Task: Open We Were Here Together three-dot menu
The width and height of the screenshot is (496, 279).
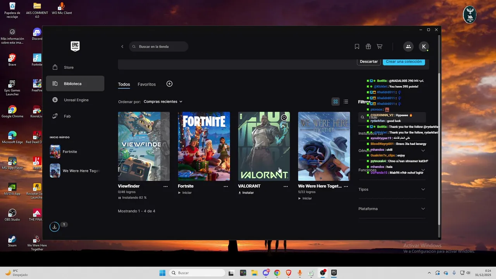Action: (x=346, y=186)
